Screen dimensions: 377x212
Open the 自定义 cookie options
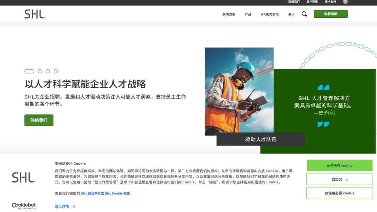(x=339, y=179)
